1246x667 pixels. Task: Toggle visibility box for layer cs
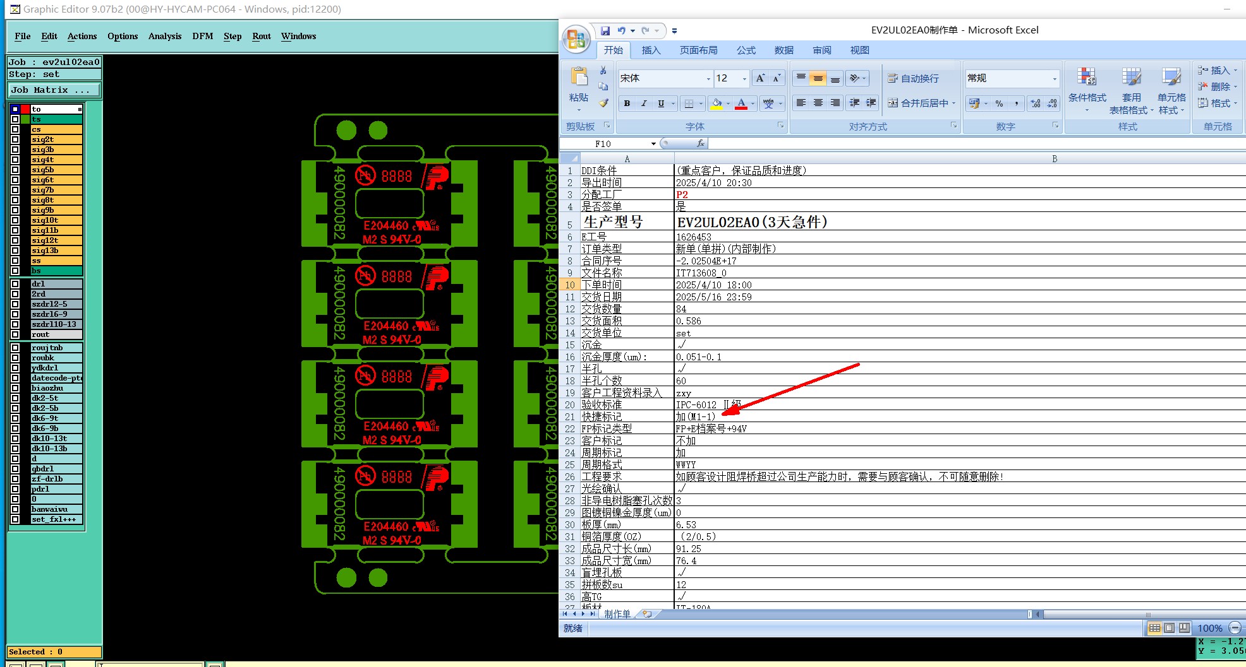15,129
